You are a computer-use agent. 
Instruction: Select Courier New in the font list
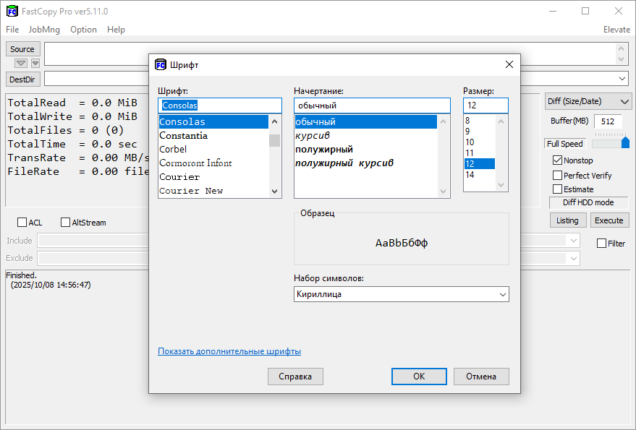coord(191,191)
